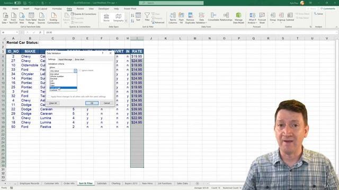Open the Relationships tool
The width and height of the screenshot is (339, 190).
226,16
